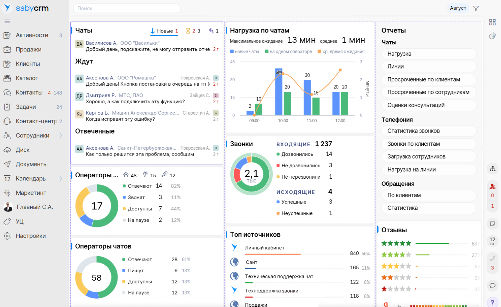
Task: Open the org structure icon in right rail
Action: 492,169
